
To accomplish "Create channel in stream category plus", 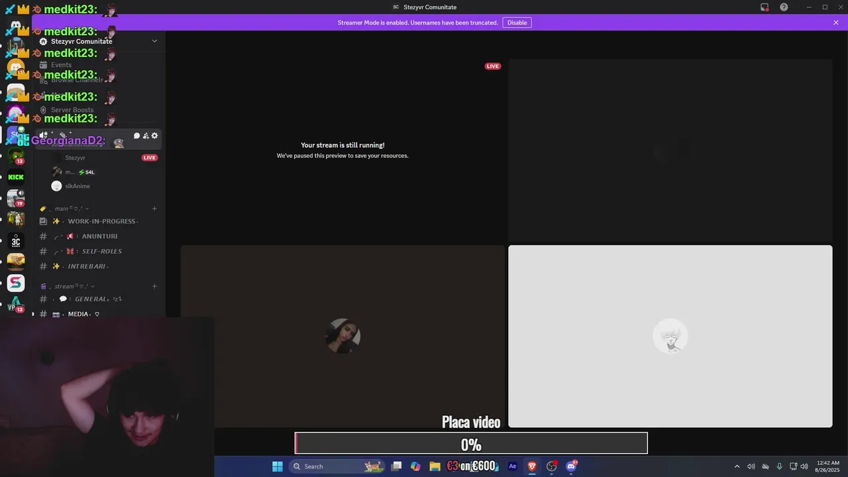I will [154, 286].
